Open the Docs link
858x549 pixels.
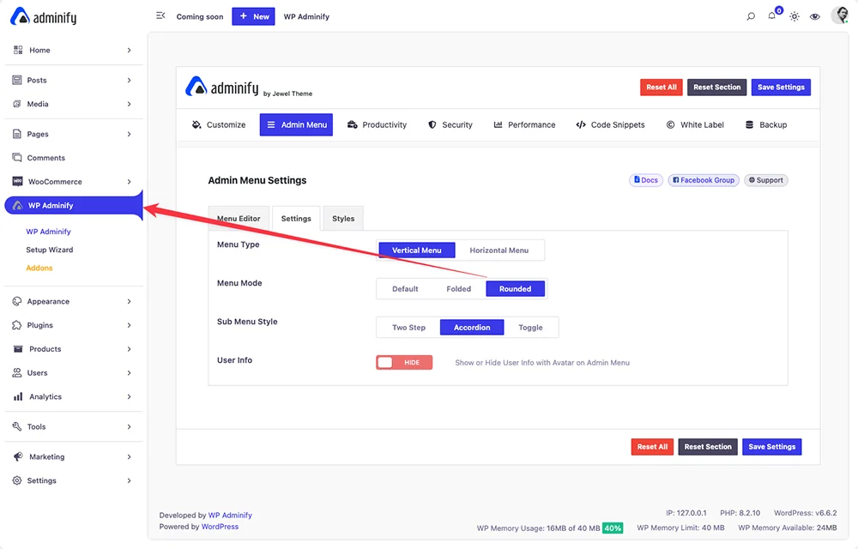pos(646,180)
